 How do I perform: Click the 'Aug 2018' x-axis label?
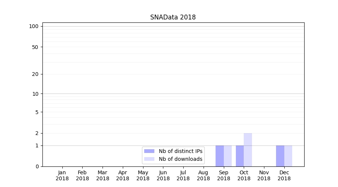pos(203,175)
